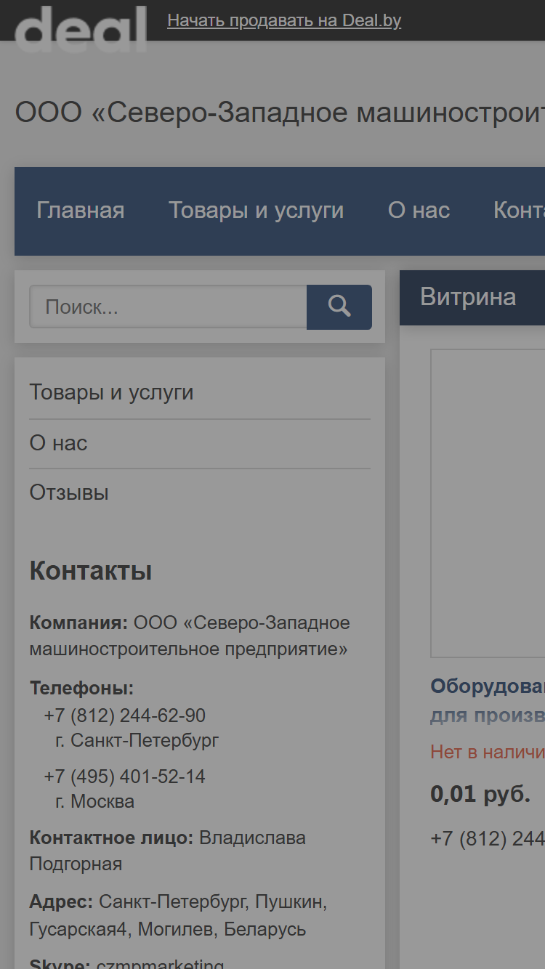Open О нас in top navigation bar

[x=419, y=211]
